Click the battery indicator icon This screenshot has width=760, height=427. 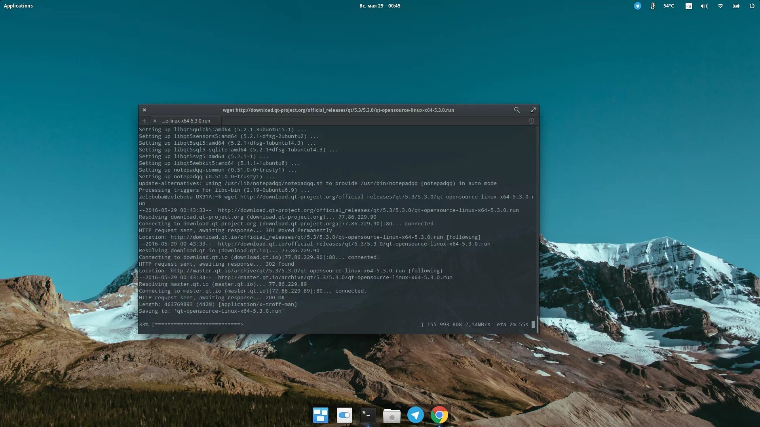point(736,6)
